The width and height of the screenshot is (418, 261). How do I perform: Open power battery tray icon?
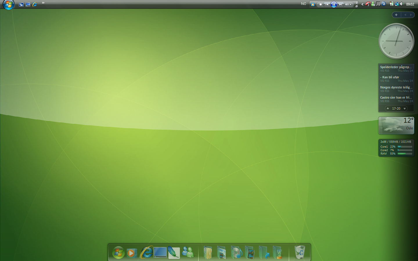point(392,4)
